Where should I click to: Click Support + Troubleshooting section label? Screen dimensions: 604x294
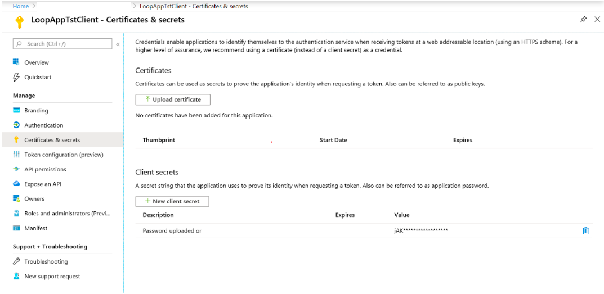[50, 246]
